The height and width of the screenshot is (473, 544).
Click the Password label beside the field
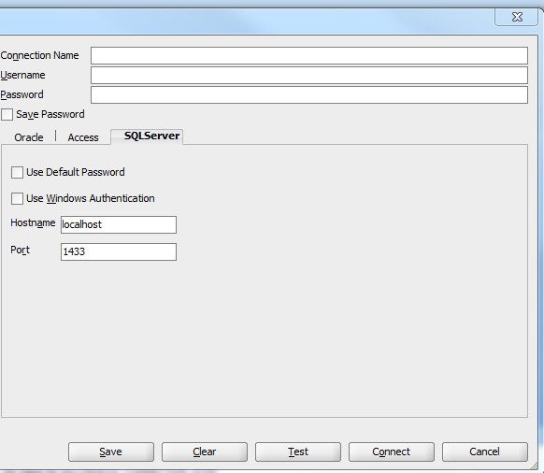tap(21, 94)
